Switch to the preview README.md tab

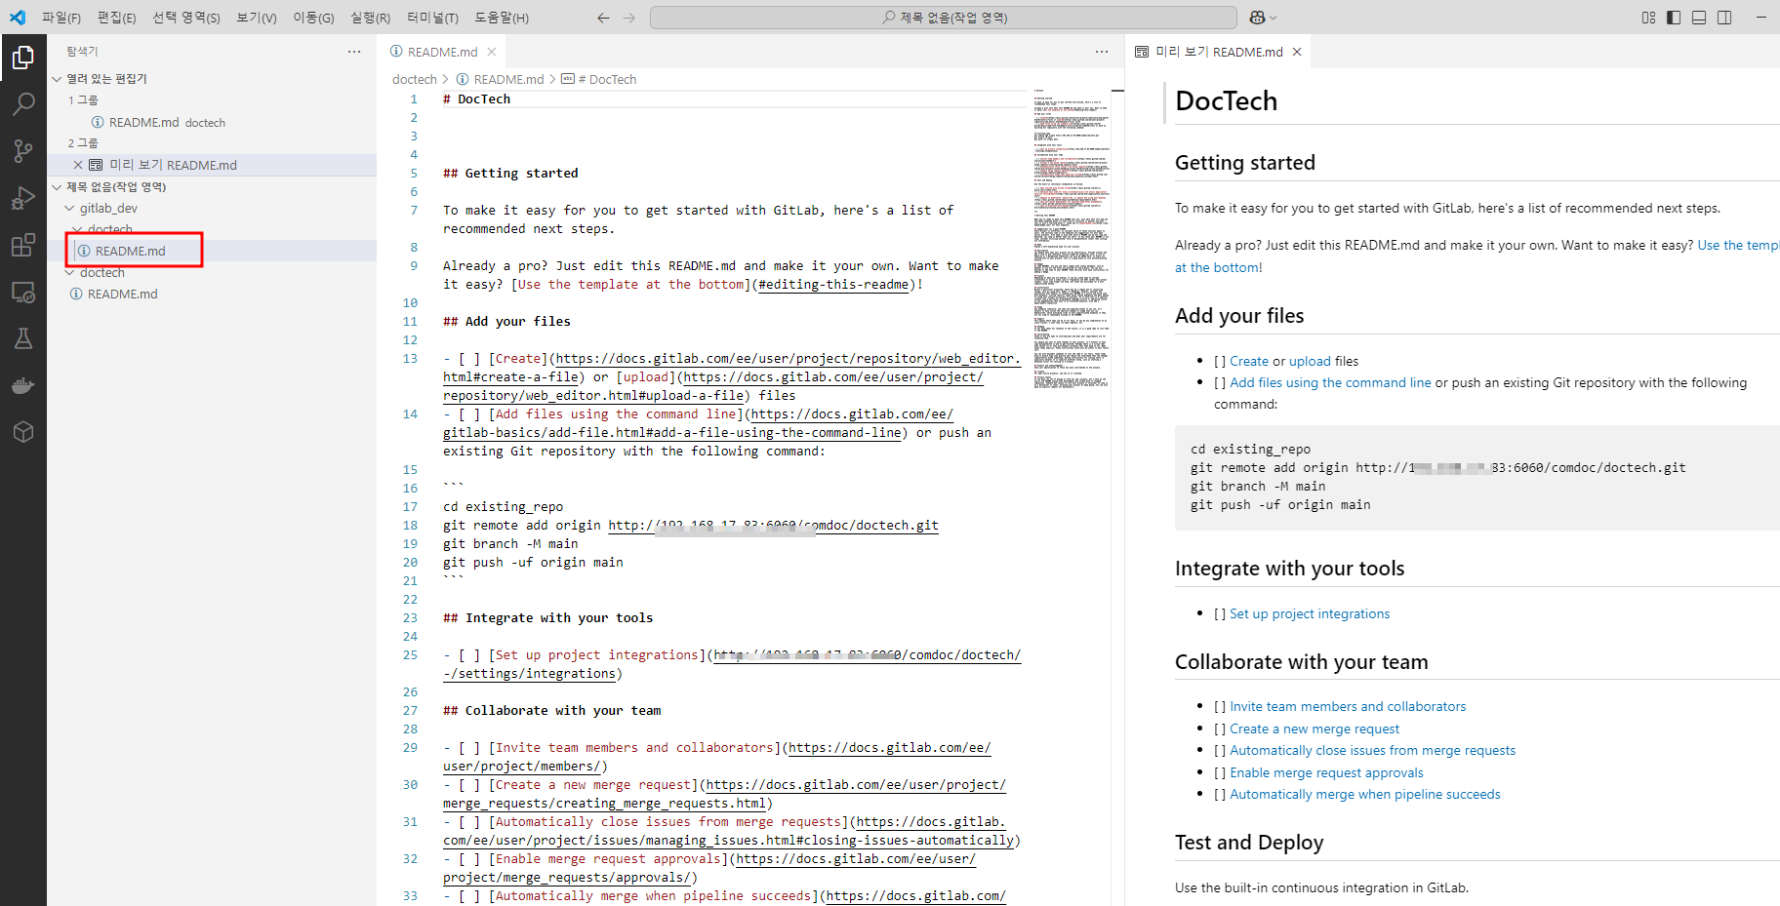[1218, 52]
